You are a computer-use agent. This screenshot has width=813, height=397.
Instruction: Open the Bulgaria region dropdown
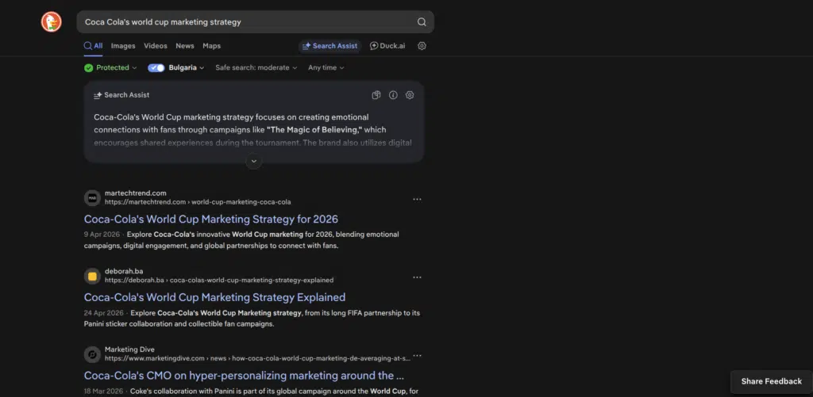(x=187, y=68)
